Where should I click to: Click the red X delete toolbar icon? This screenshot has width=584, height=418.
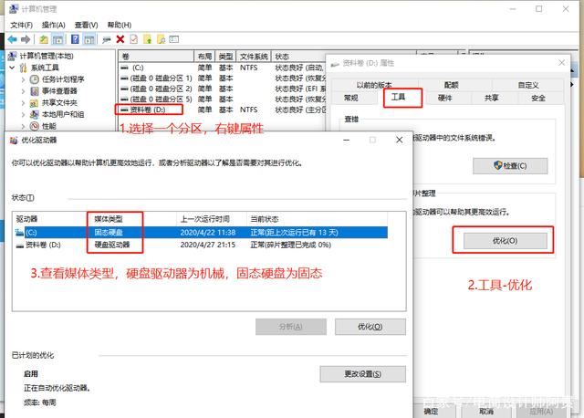coord(120,39)
